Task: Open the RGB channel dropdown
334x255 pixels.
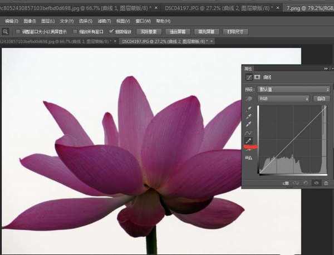Action: point(284,99)
